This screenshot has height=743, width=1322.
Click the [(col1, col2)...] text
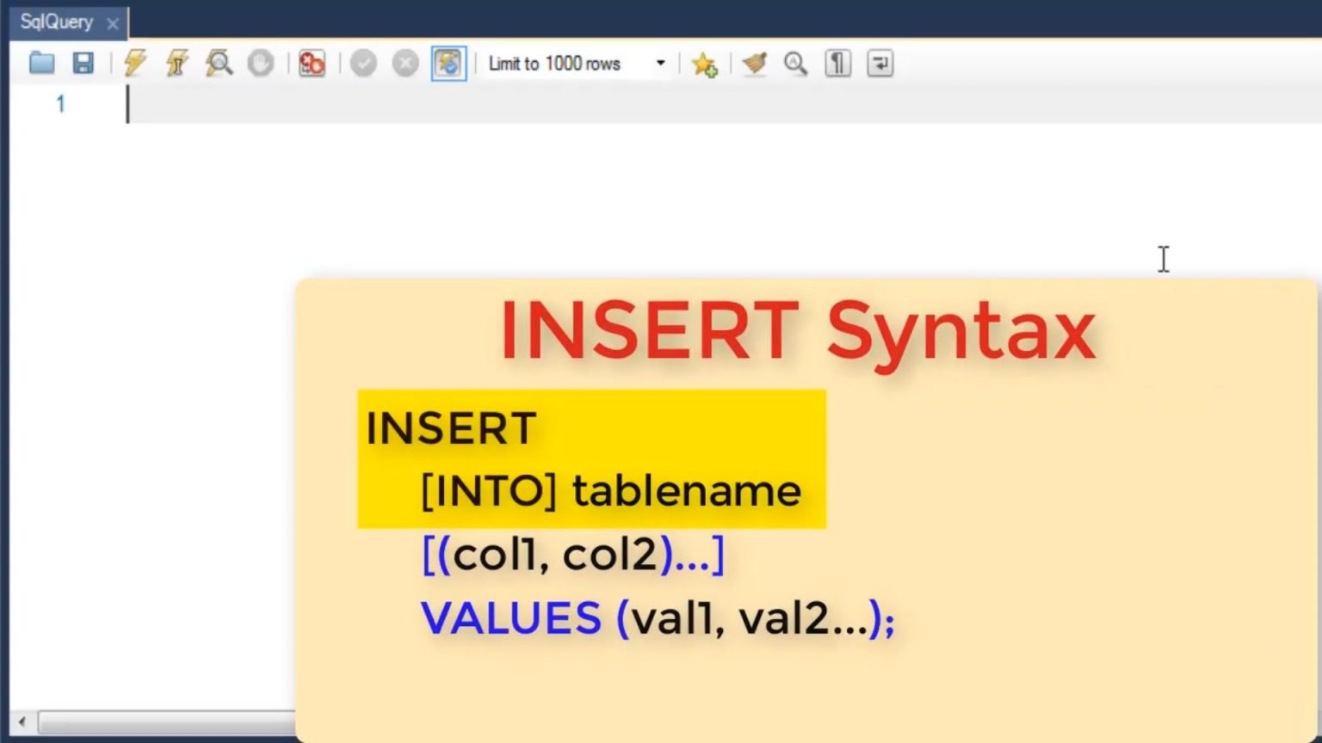(573, 555)
